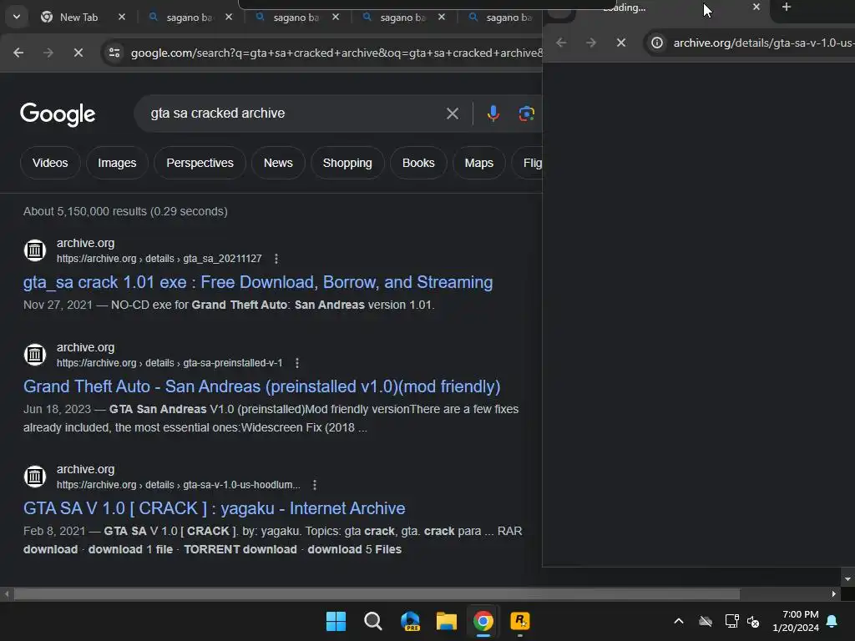Open Windows taskbar search

click(373, 621)
